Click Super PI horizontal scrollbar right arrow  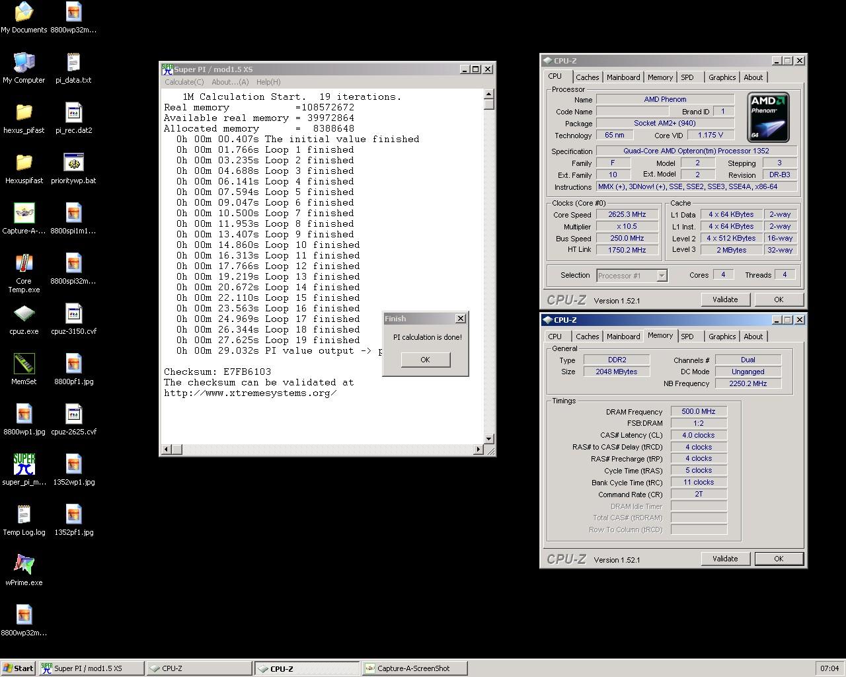click(479, 450)
